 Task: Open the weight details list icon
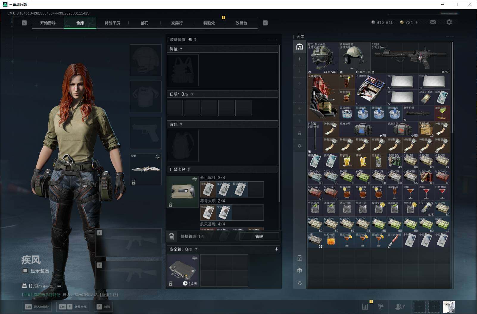[59, 285]
